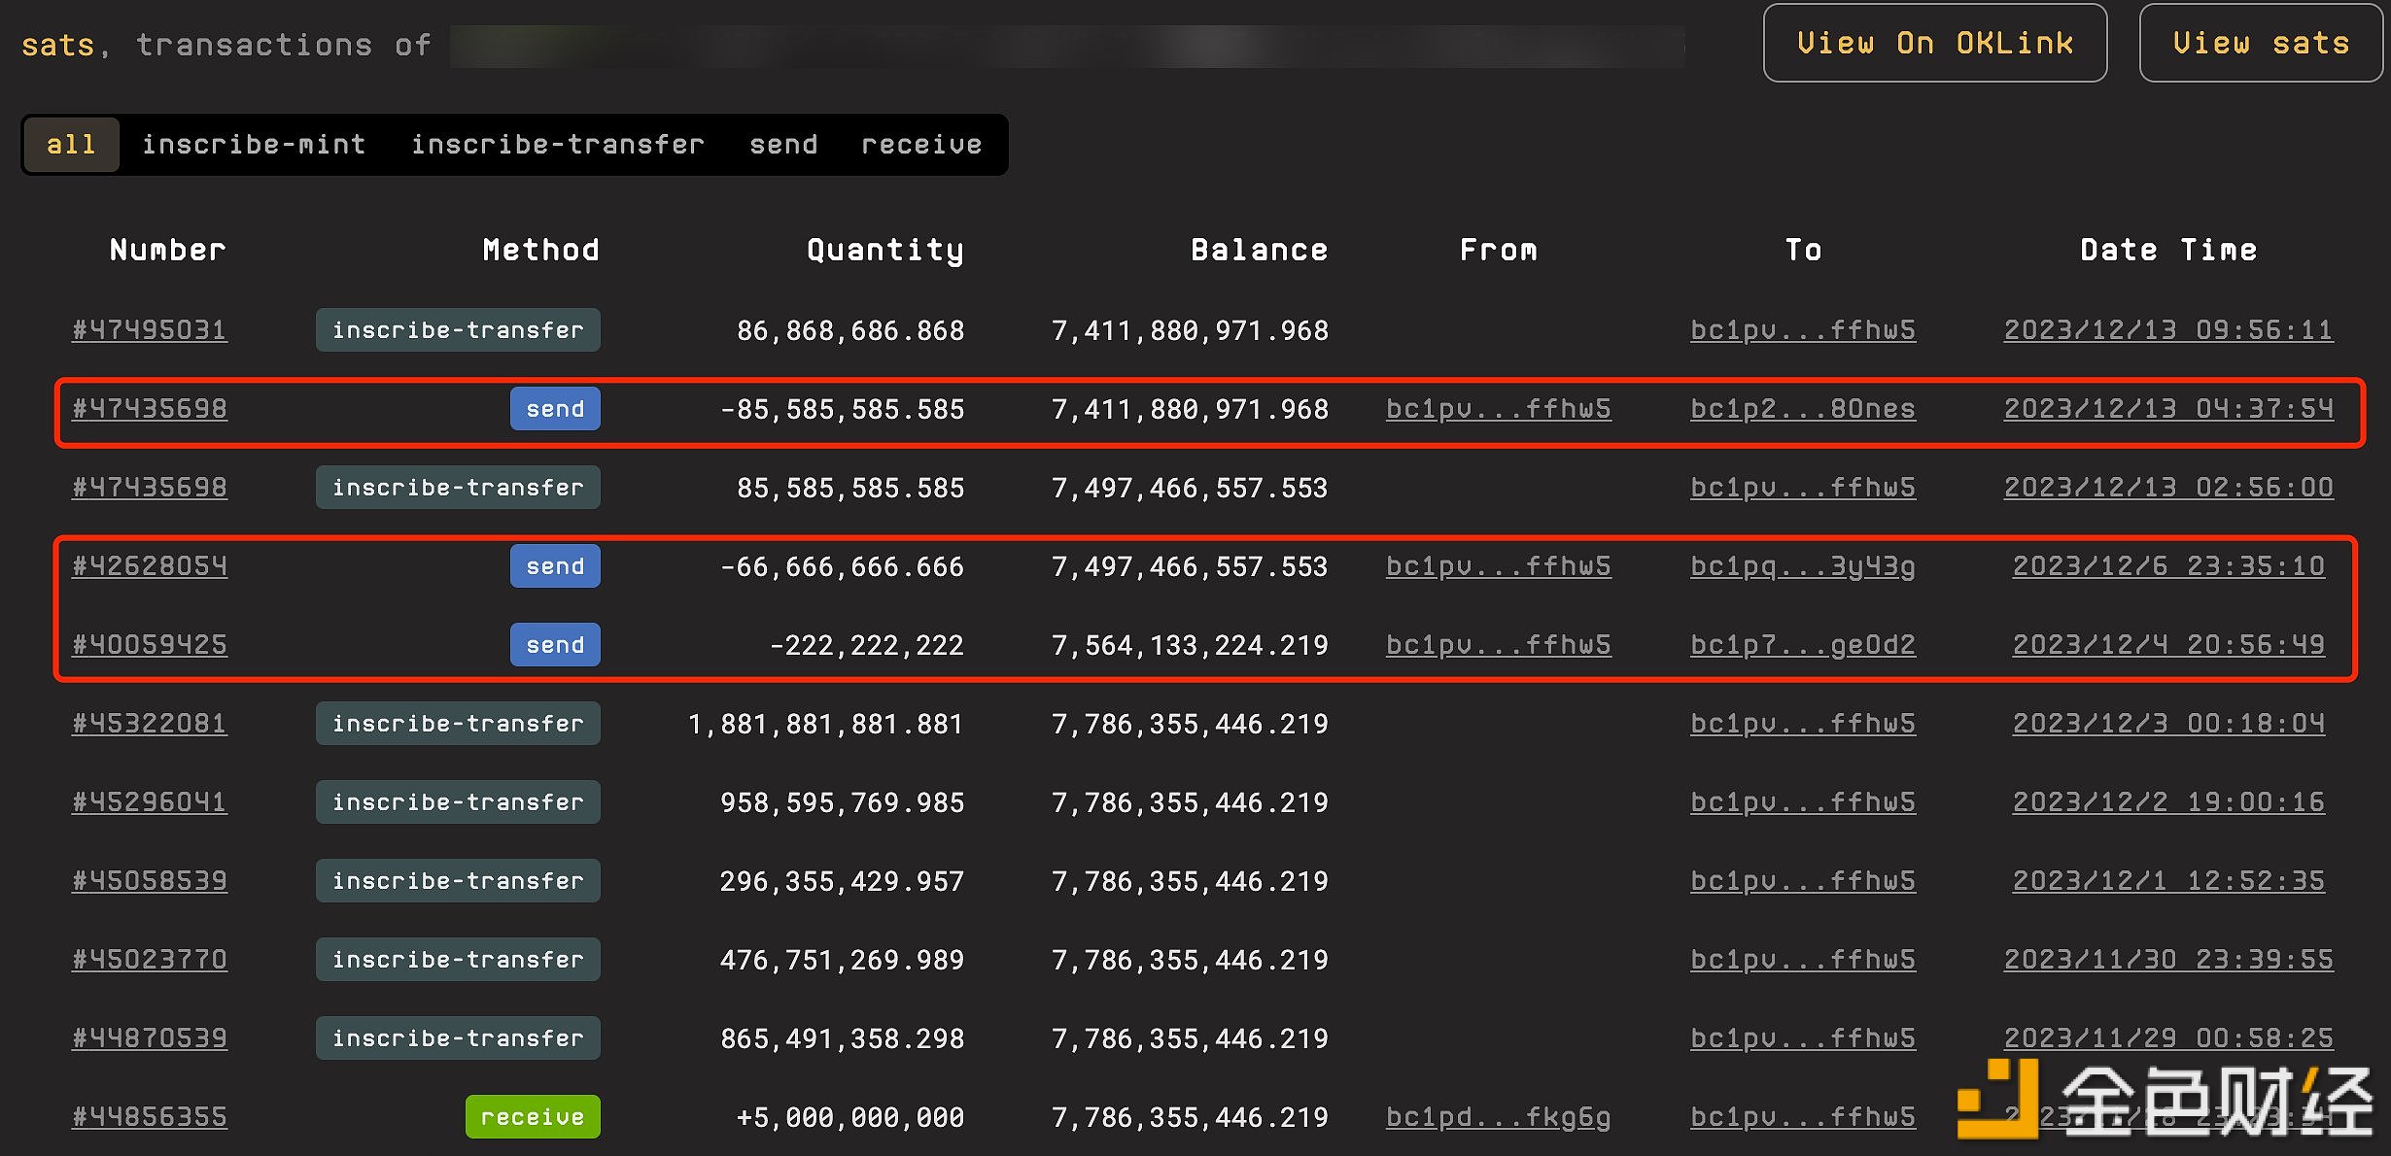
Task: Open To address bc1pv...ffhw5 in the #47495031 row
Action: (x=1803, y=330)
